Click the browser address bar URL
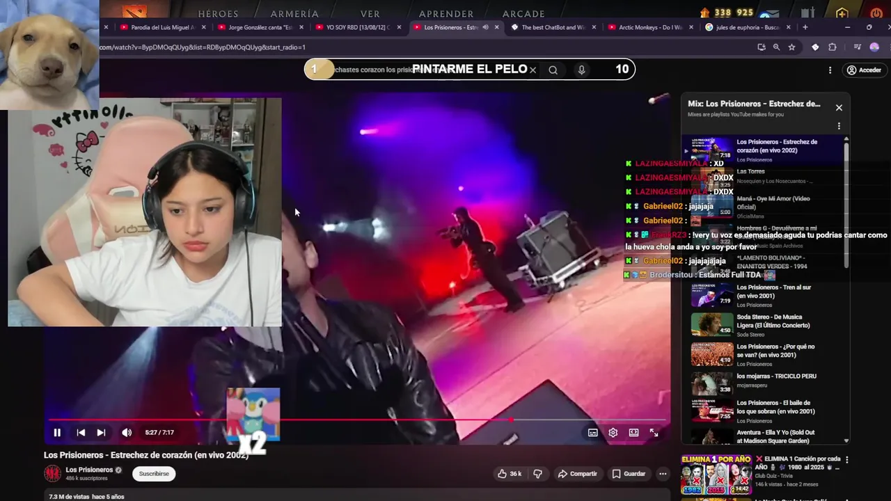This screenshot has width=891, height=501. click(x=203, y=47)
